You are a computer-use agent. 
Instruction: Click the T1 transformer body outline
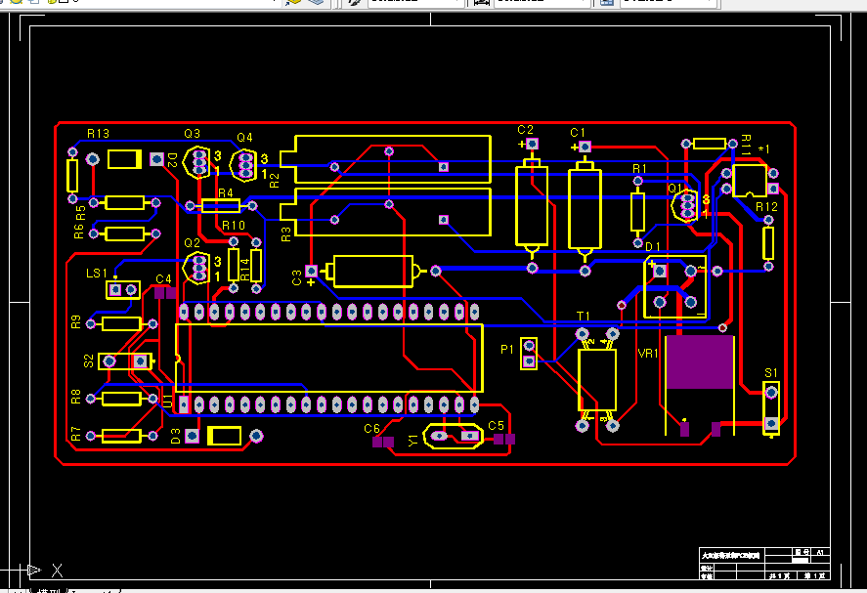(x=597, y=380)
